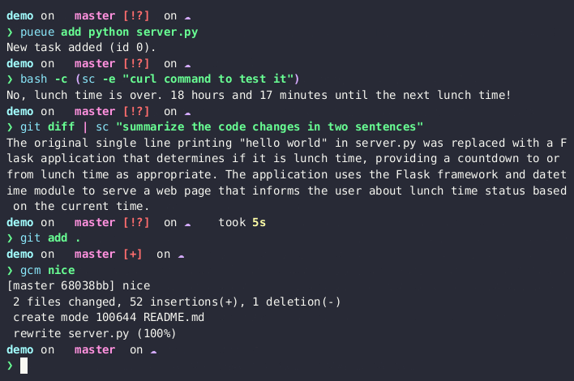Viewport: 574px width, 381px height.
Task: Click the prompt chevron before "git diff"
Action: pos(10,127)
